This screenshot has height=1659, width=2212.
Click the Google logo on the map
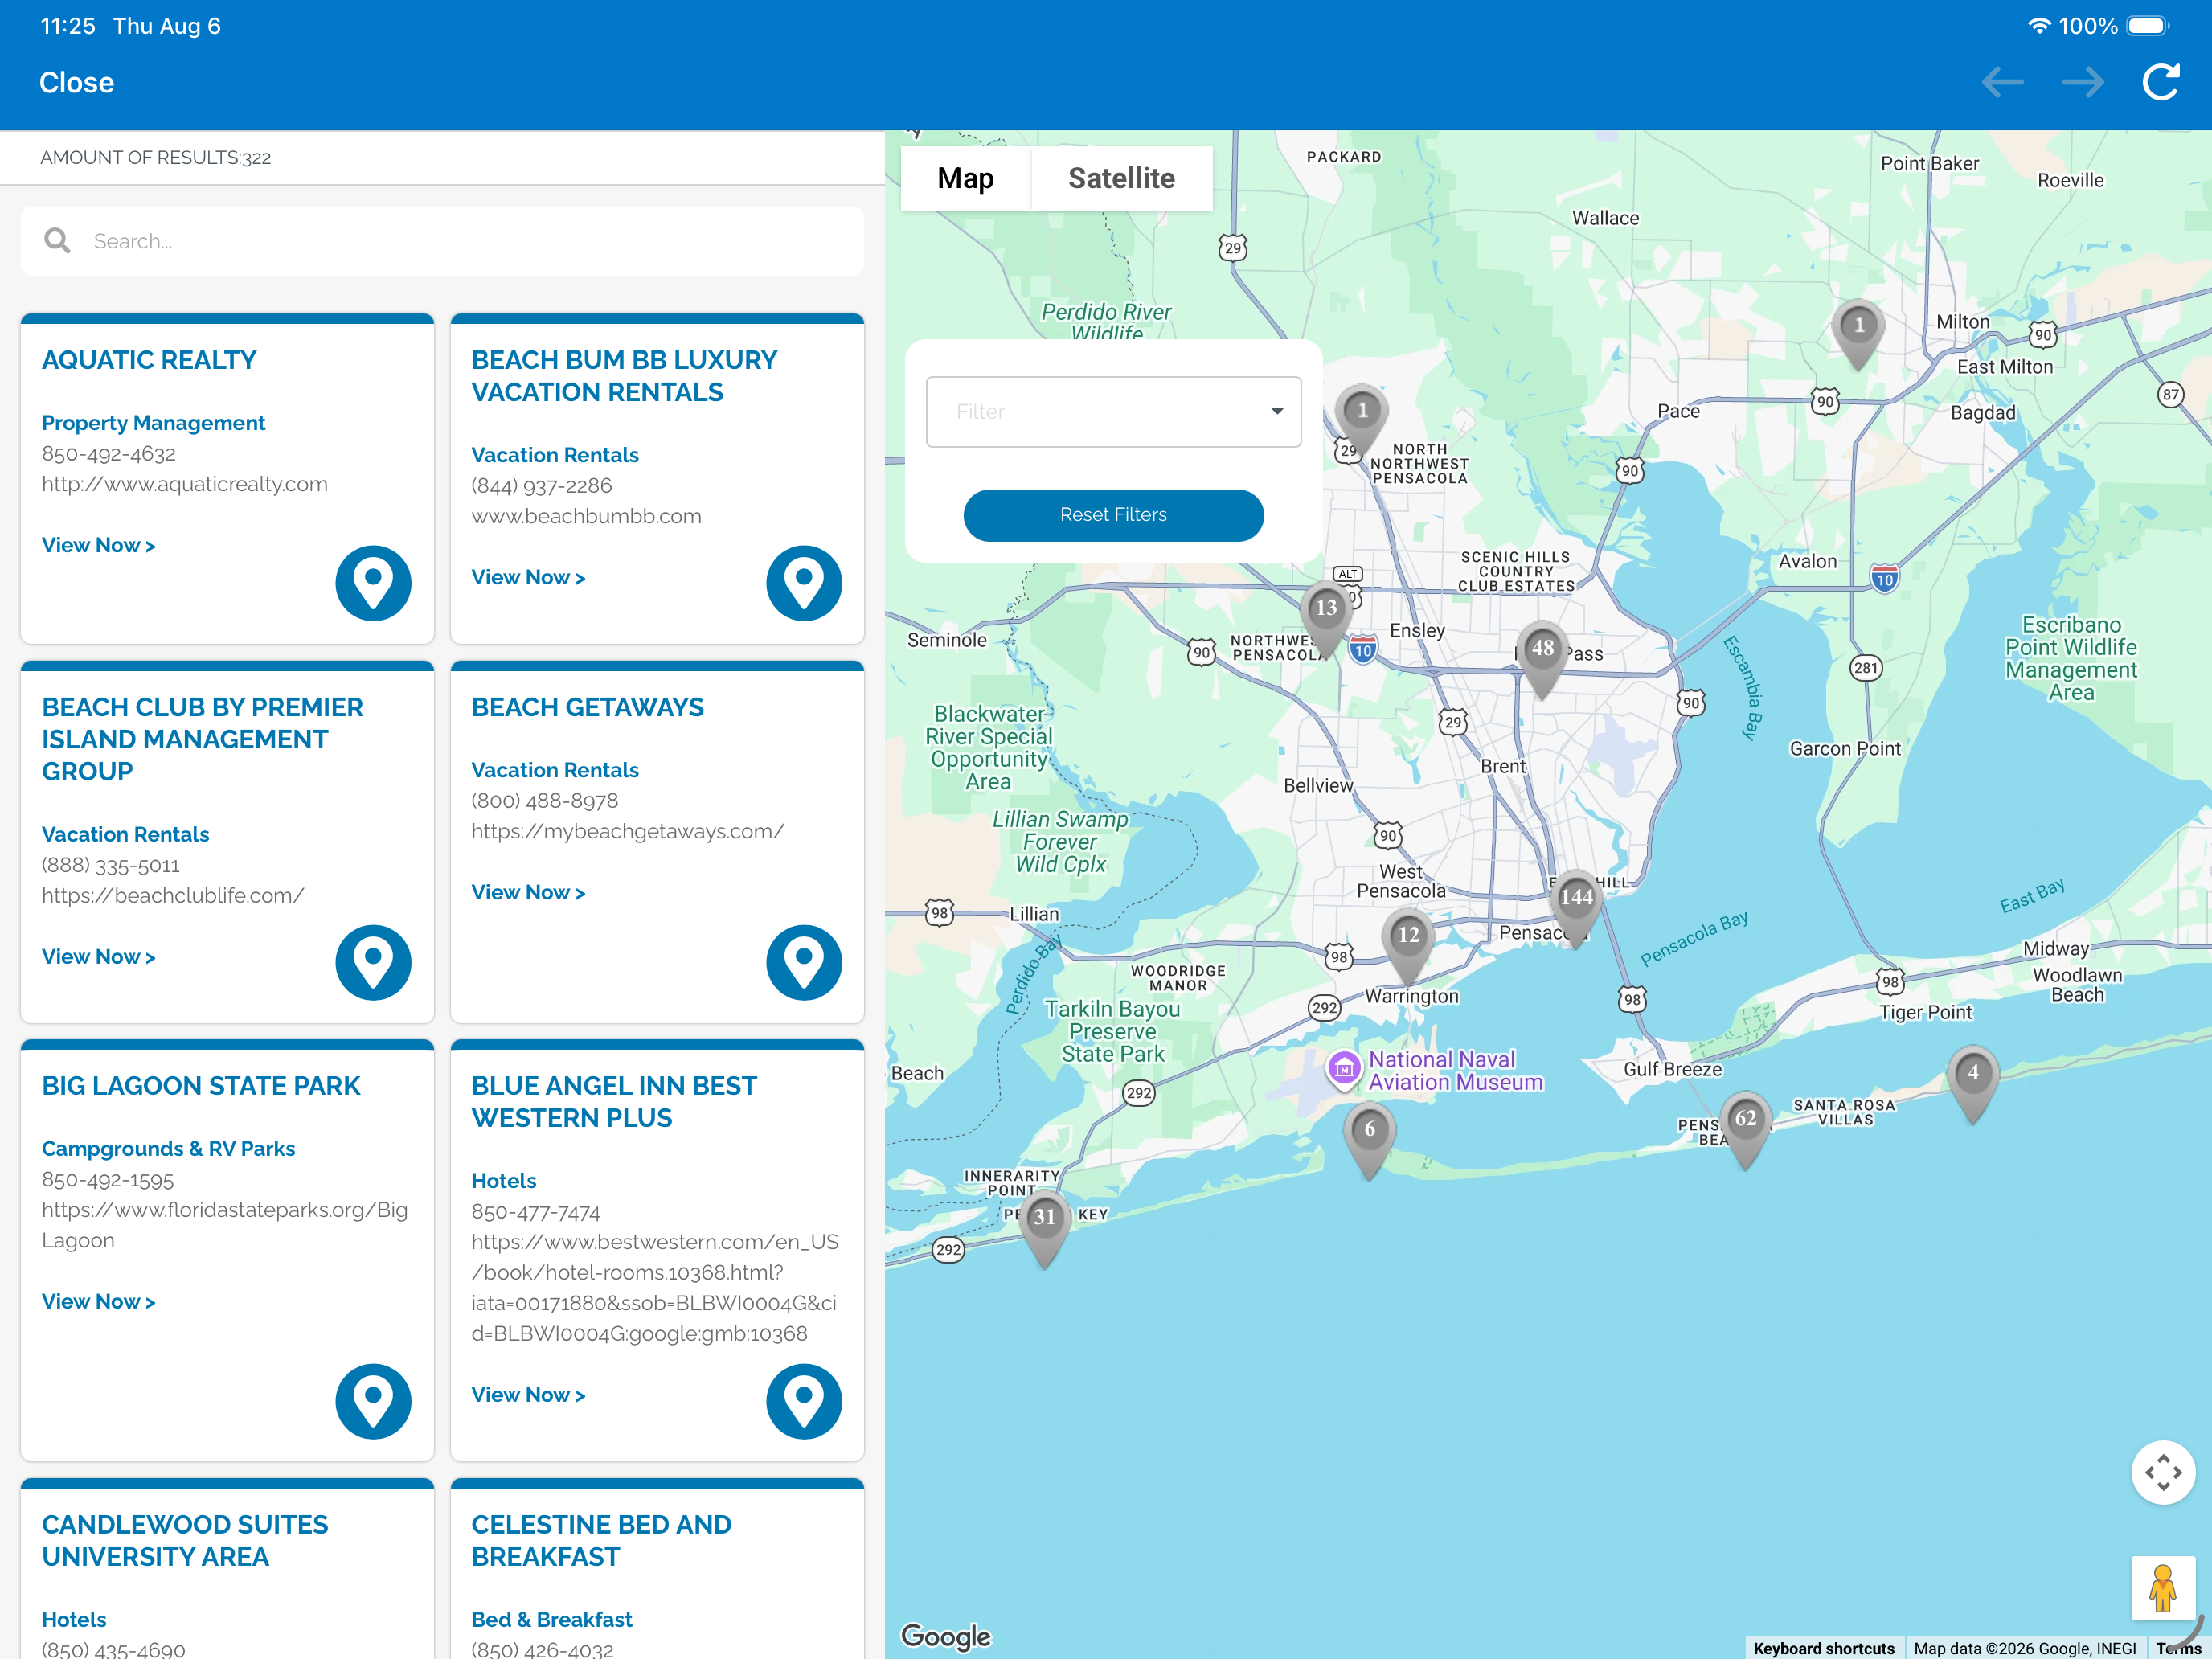click(945, 1636)
